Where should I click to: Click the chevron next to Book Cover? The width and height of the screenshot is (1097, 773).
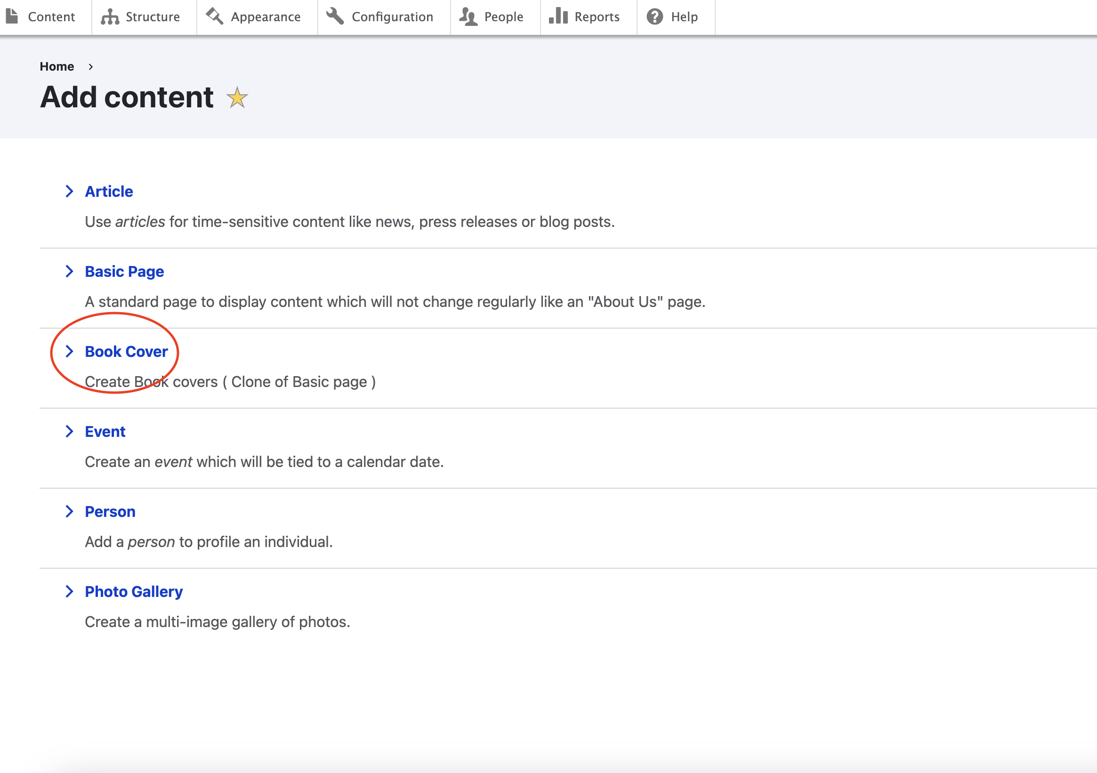(69, 351)
